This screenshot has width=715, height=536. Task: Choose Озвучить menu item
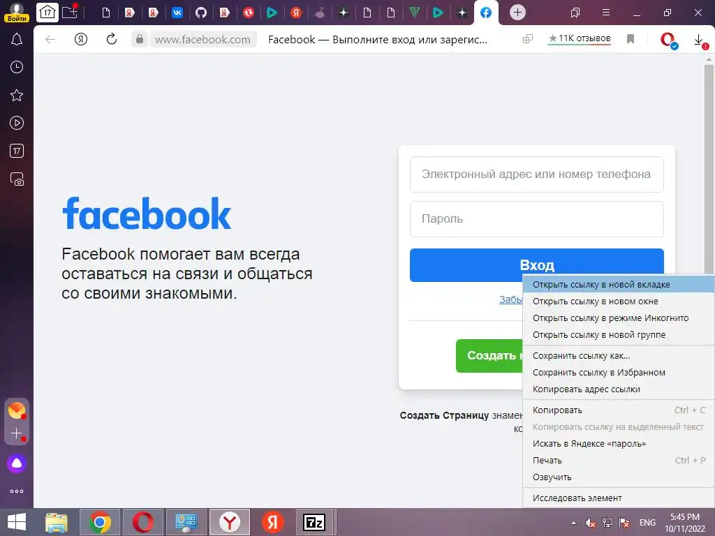pos(618,477)
